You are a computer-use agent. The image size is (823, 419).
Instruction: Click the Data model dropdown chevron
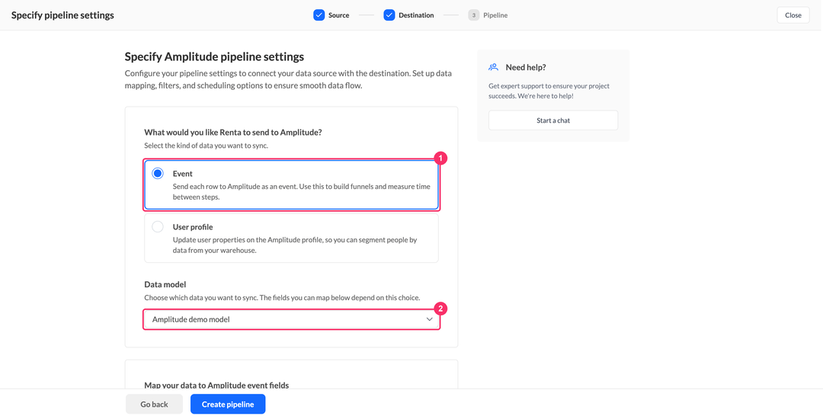(429, 319)
